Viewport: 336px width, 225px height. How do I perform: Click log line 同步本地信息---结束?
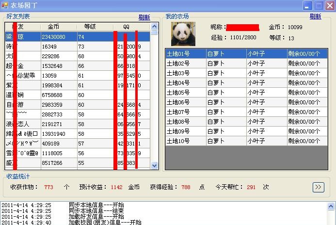(x=96, y=211)
